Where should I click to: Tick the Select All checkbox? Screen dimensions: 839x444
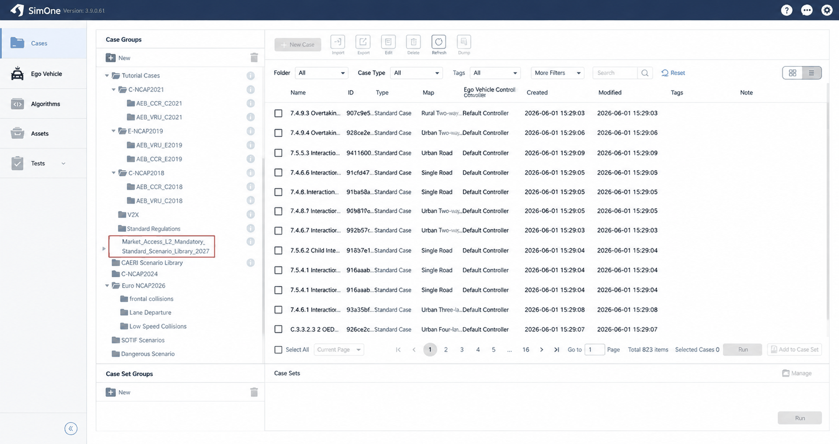278,350
